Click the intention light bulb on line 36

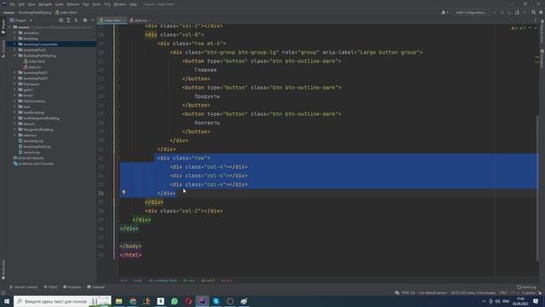123,192
